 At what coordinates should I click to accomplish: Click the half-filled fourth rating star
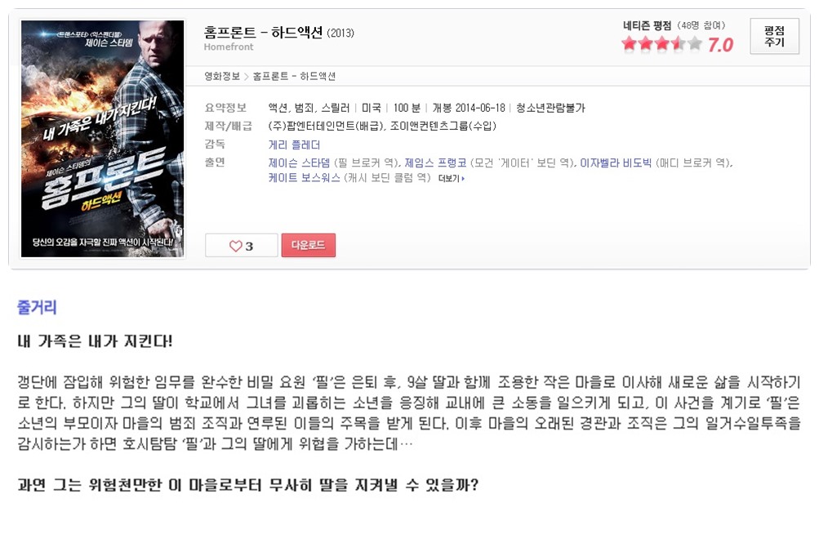[x=678, y=43]
